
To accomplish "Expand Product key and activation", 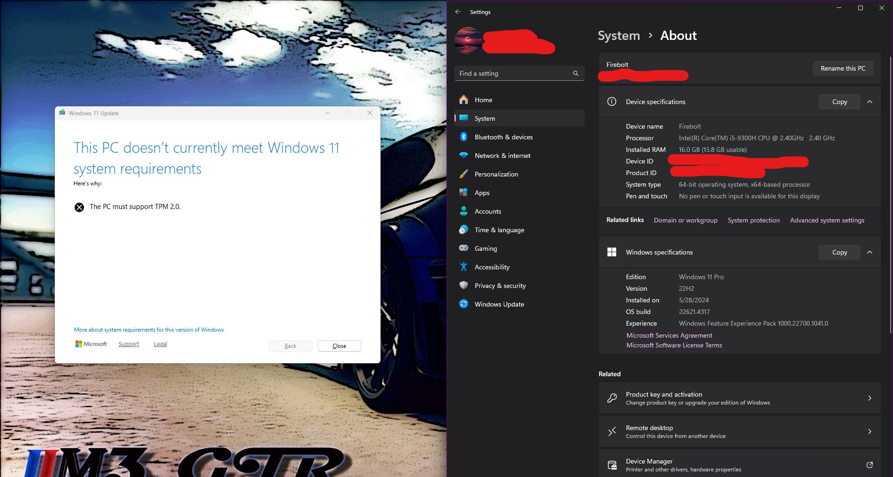I will pyautogui.click(x=869, y=398).
